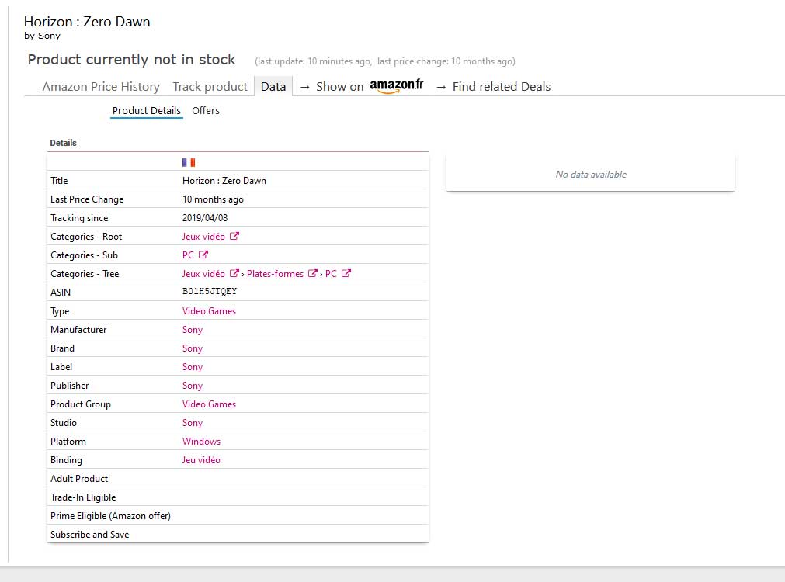Click external icon after Plates-formes

313,273
